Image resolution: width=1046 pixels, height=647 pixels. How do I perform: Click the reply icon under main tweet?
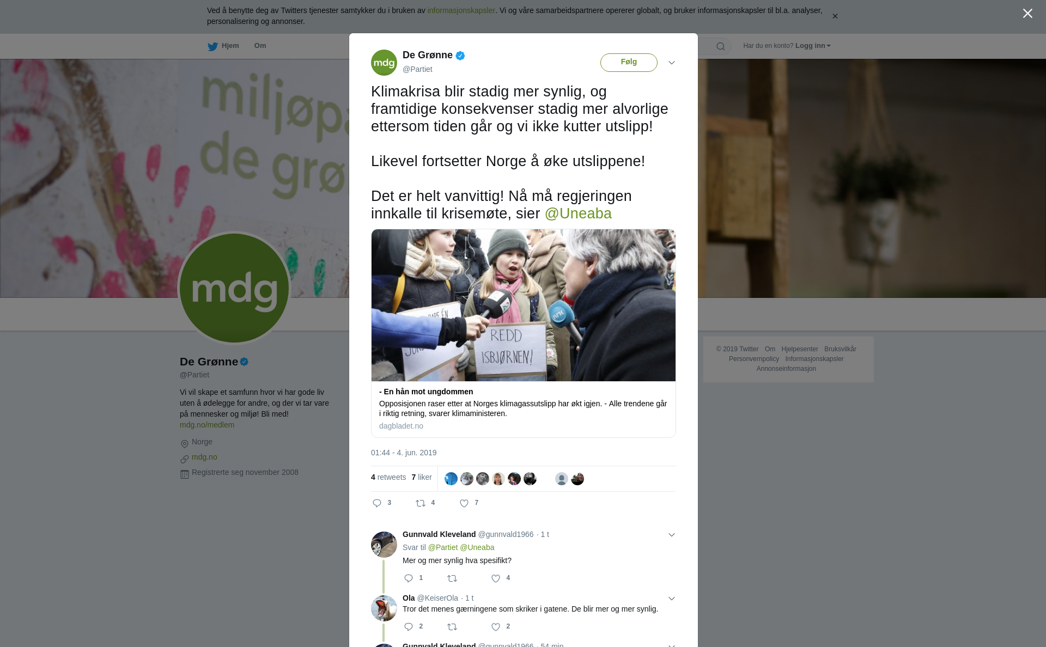[x=377, y=503]
